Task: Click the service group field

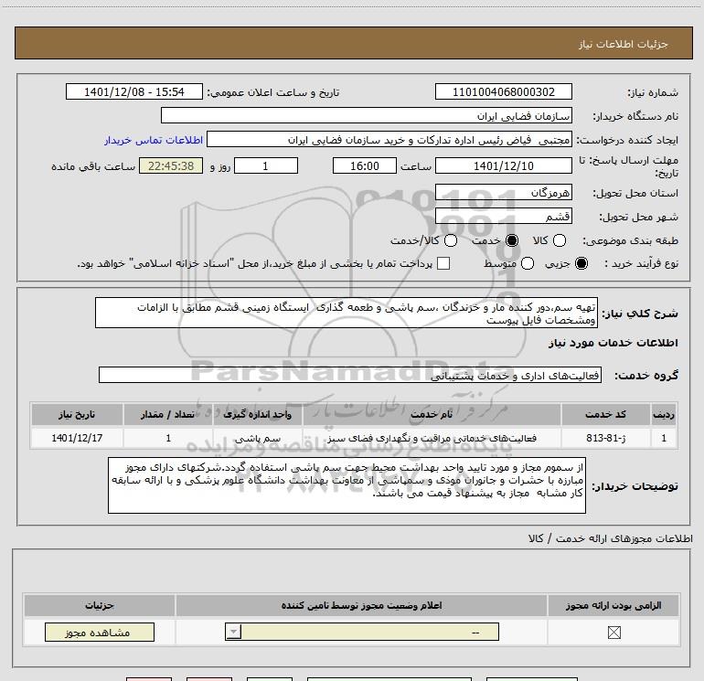Action: pos(350,375)
